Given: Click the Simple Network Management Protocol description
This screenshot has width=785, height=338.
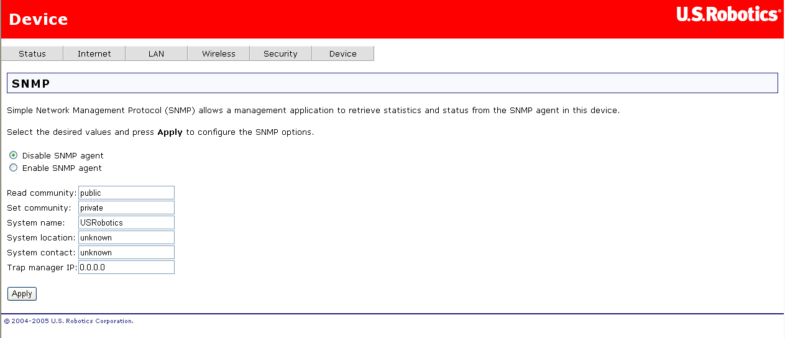Looking at the screenshot, I should pyautogui.click(x=313, y=111).
